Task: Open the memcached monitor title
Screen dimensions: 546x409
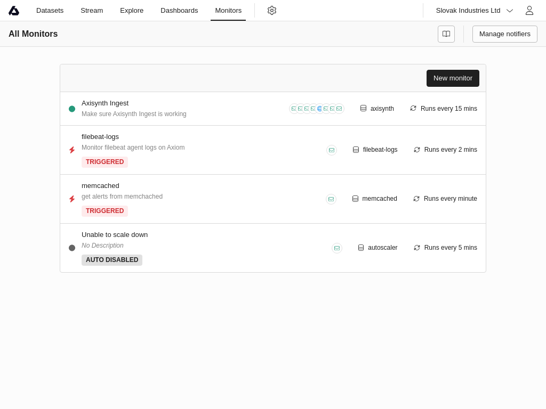Action: click(100, 186)
